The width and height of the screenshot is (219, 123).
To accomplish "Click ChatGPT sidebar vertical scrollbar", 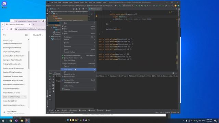I will point(29,60).
